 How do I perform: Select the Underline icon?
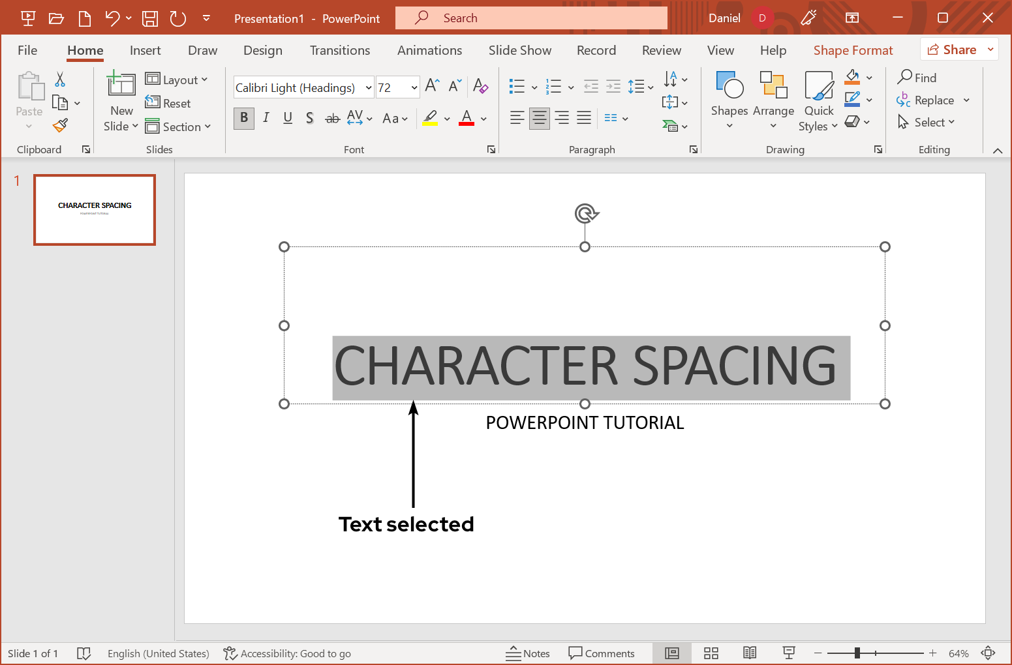click(288, 118)
